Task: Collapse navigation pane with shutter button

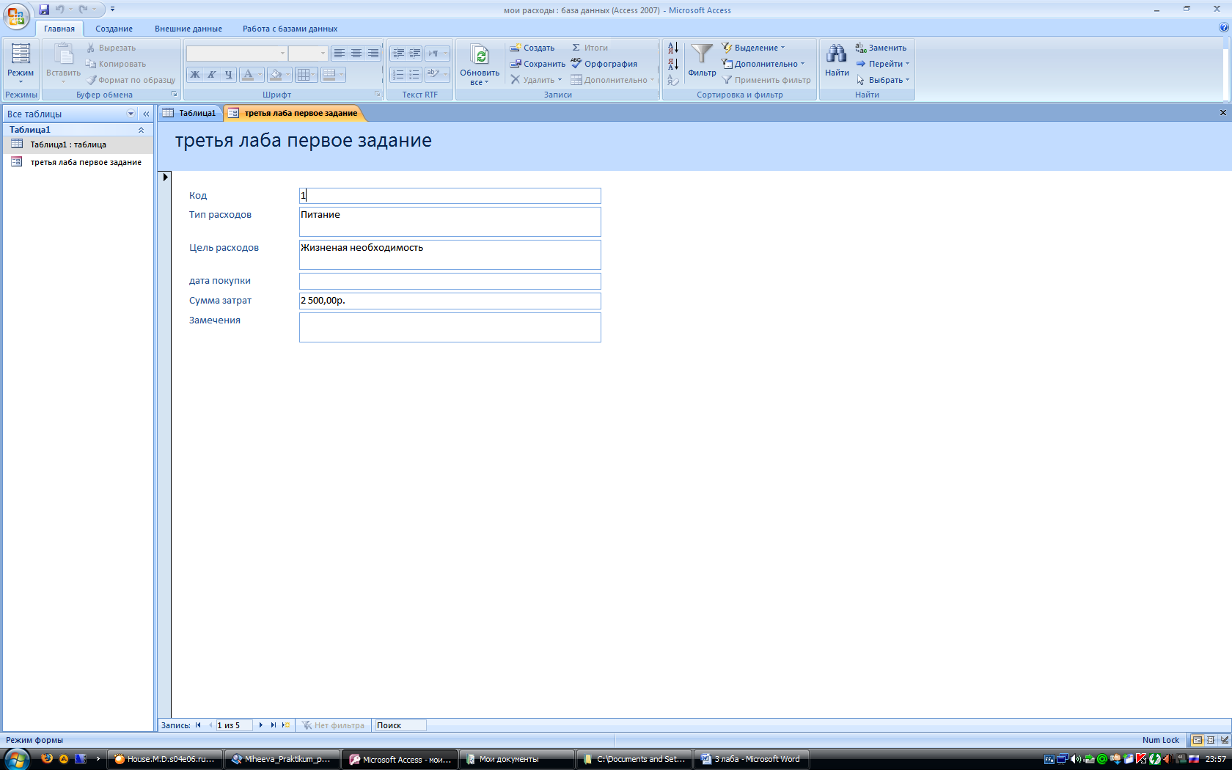Action: [146, 114]
